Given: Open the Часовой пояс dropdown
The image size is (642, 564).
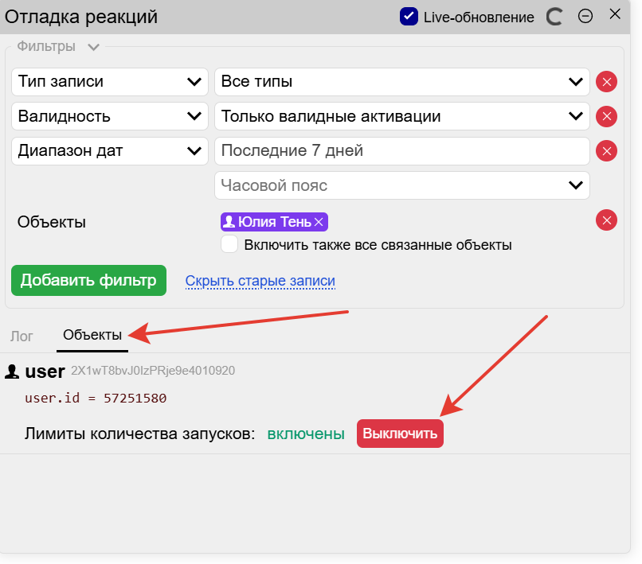Looking at the screenshot, I should click(402, 185).
